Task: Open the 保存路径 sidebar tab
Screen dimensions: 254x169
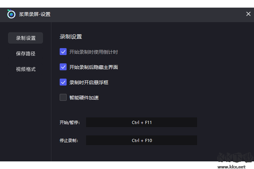Action: click(26, 54)
